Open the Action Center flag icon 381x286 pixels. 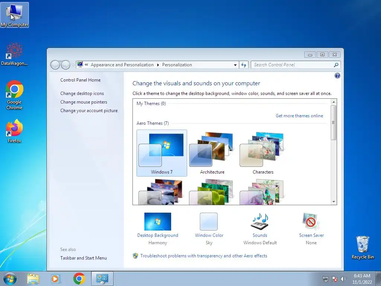tap(334, 279)
